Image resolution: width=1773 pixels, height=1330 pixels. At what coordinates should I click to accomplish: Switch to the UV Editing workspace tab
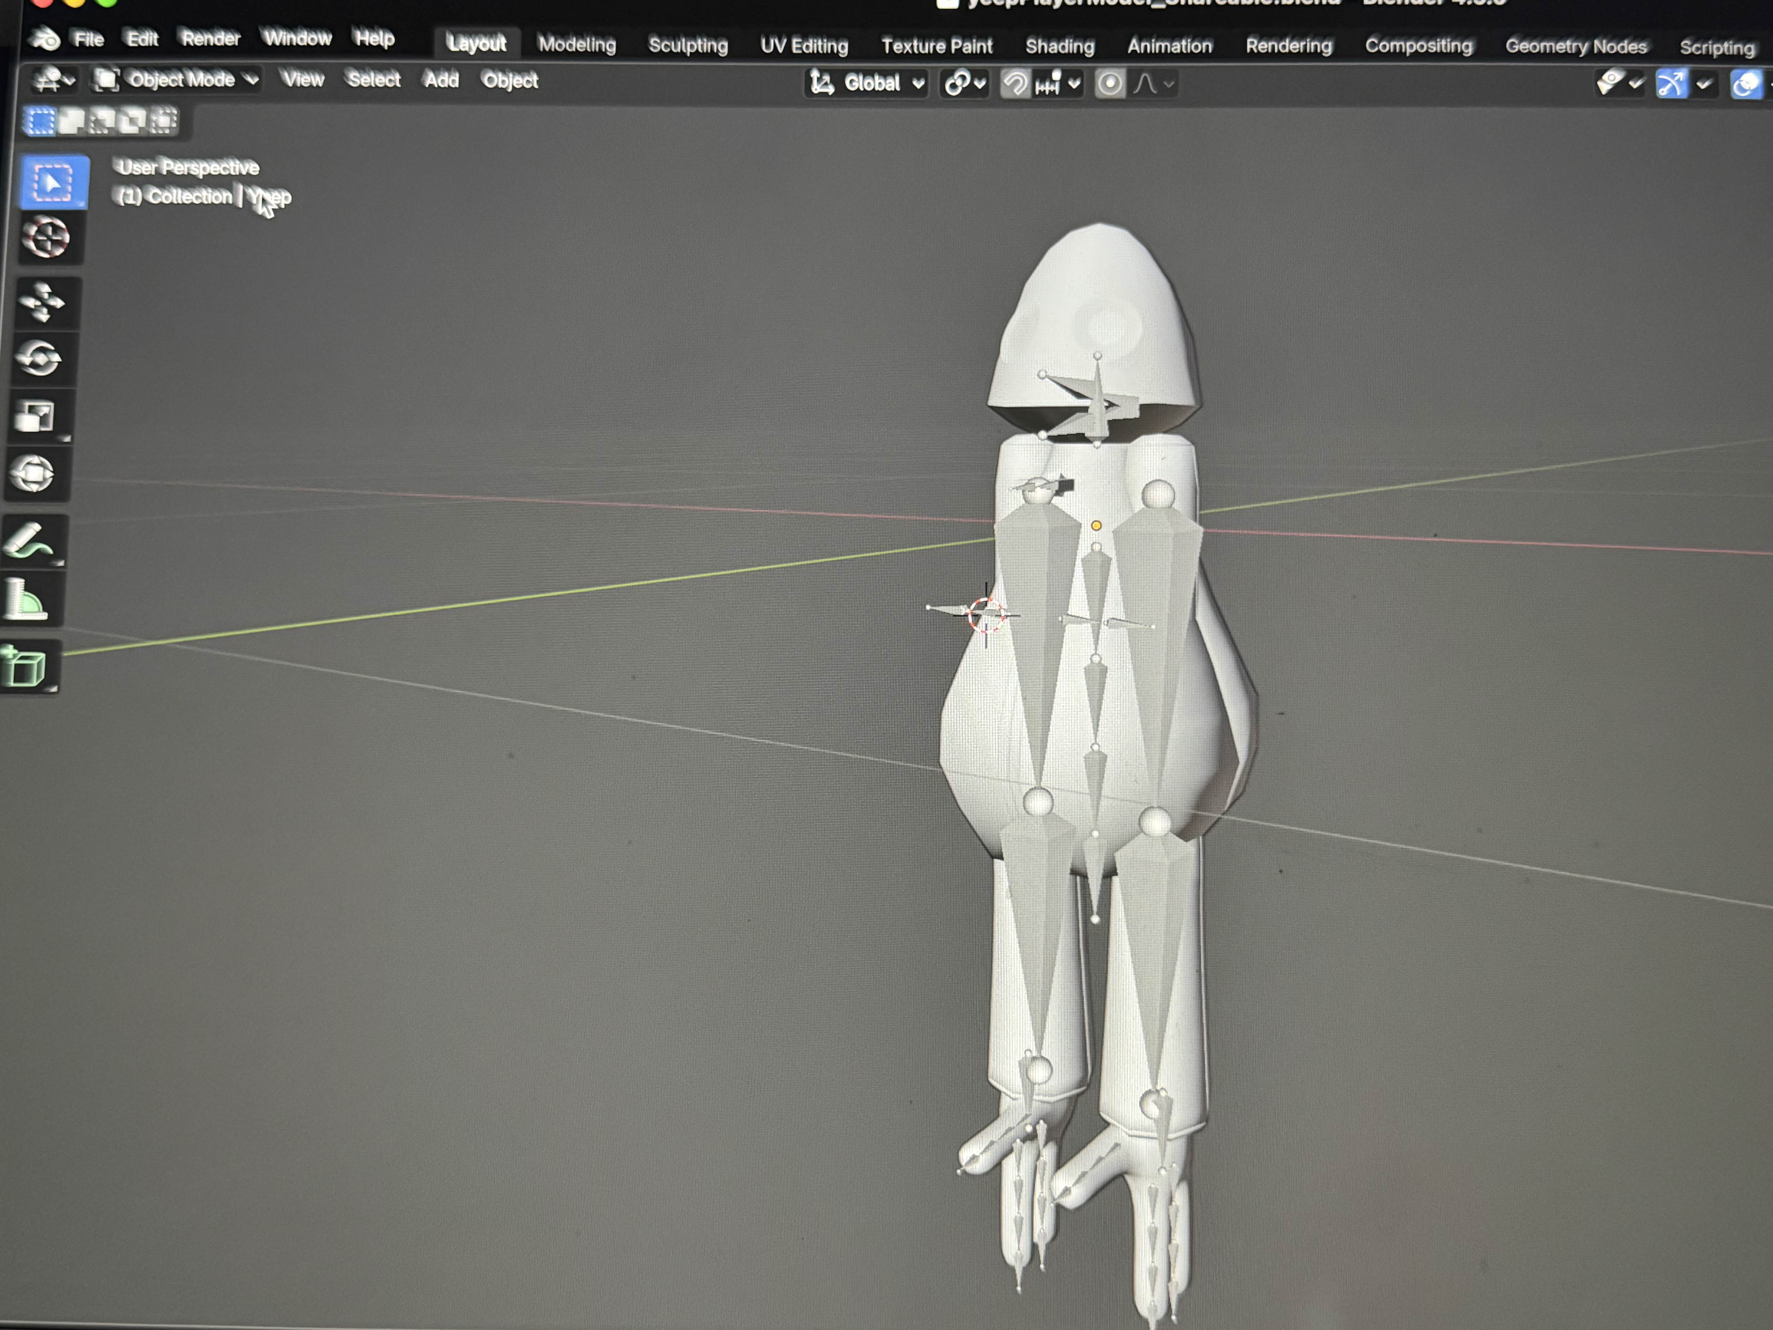[804, 46]
